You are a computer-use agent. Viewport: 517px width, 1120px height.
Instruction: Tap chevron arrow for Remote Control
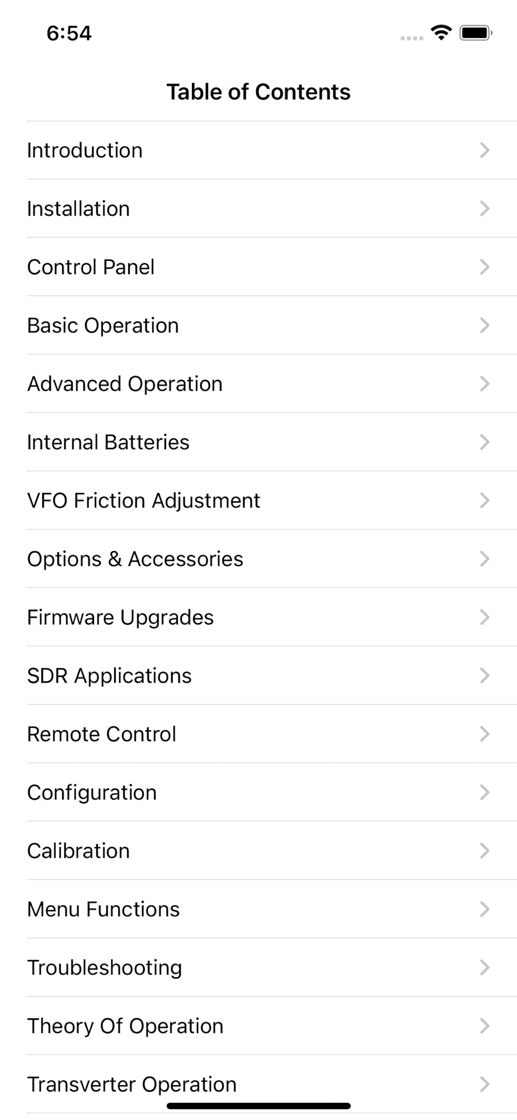pyautogui.click(x=485, y=734)
